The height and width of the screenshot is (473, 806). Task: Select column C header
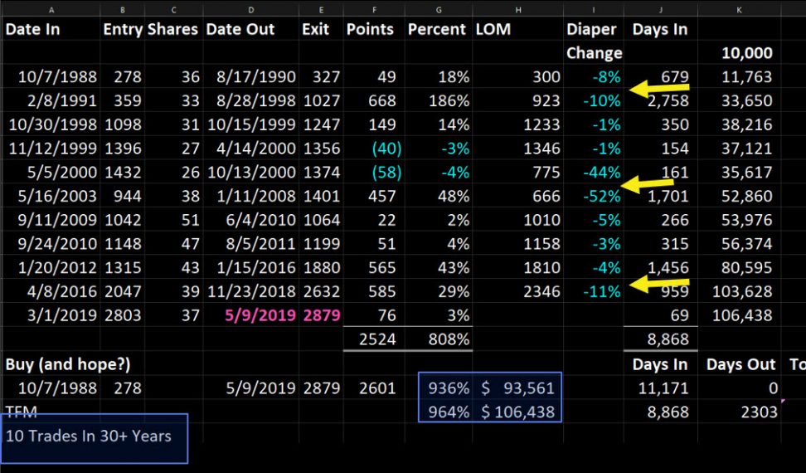174,9
